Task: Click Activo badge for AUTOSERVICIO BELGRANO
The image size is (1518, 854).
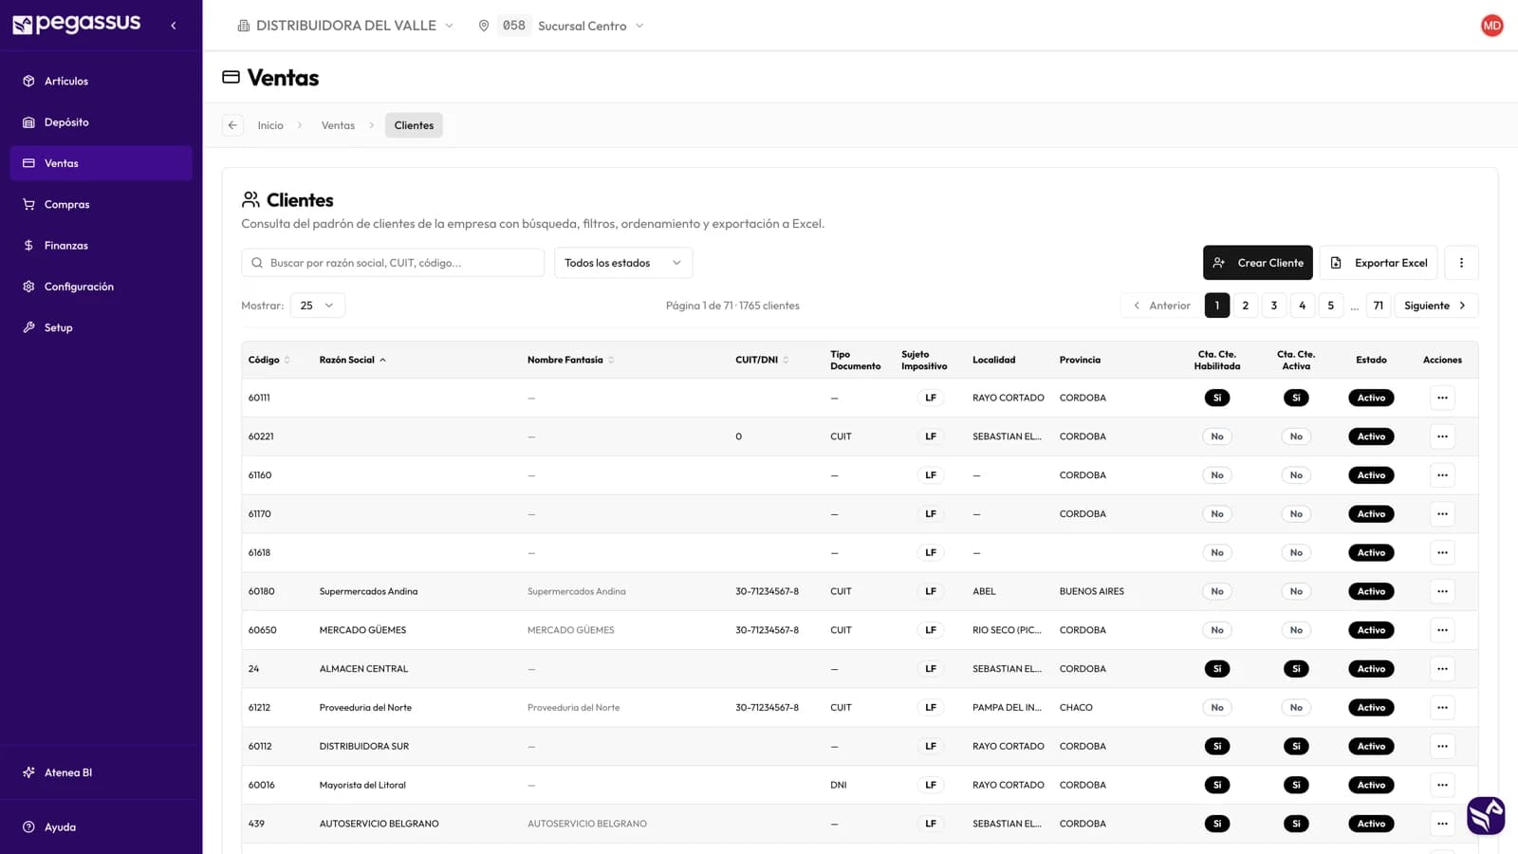Action: point(1371,824)
